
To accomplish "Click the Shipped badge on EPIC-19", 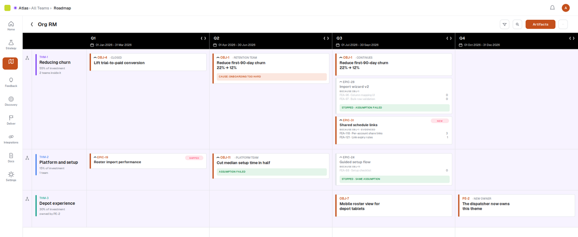I will (x=194, y=158).
